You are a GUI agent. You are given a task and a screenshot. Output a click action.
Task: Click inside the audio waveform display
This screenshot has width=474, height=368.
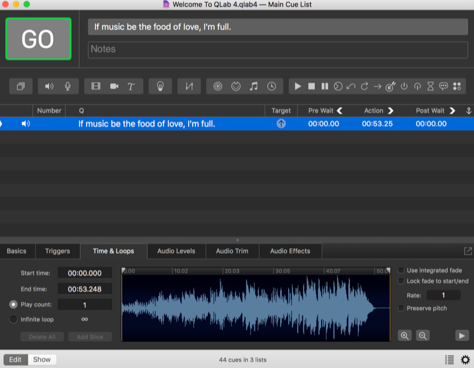256,307
